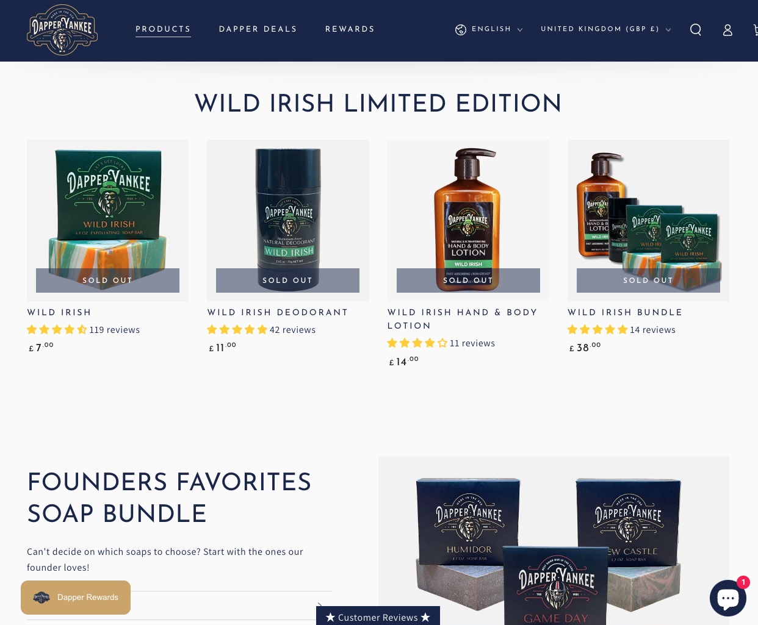Open the account user icon

pos(727,30)
